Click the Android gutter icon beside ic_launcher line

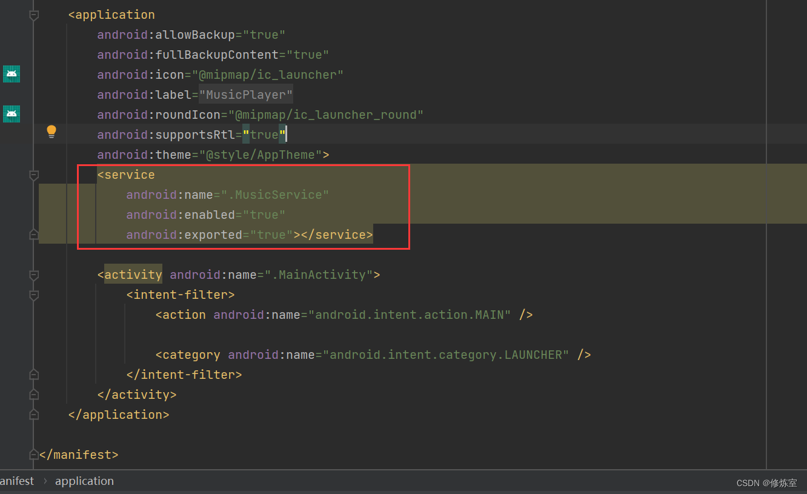tap(11, 73)
